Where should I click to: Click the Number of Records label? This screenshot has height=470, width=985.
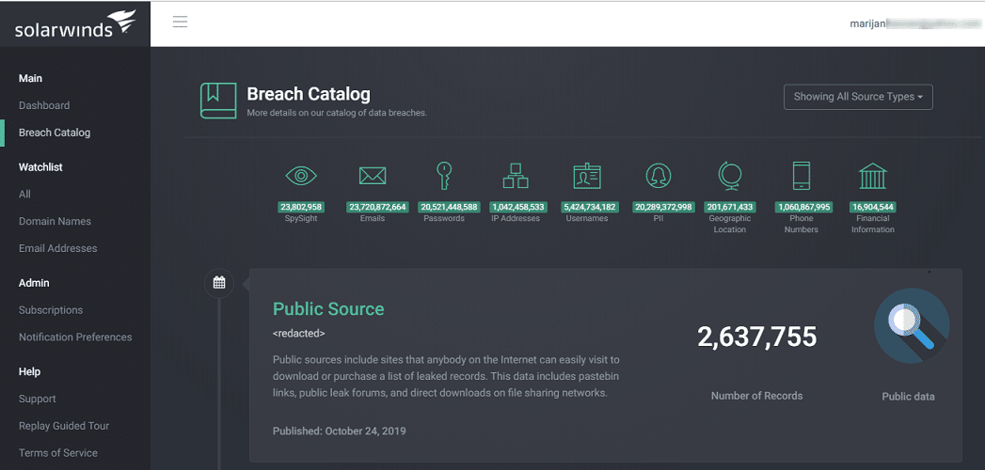click(757, 396)
